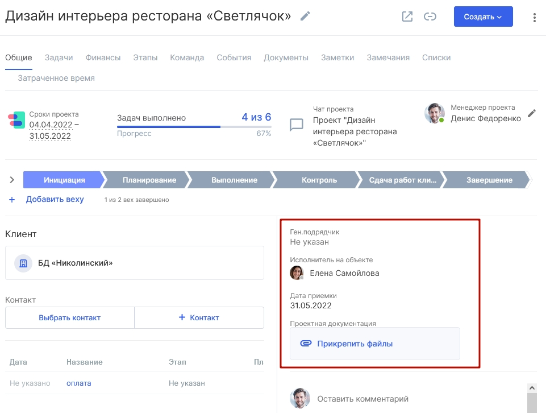Open client БД «Николинский»
Image resolution: width=546 pixels, height=413 pixels.
(75, 263)
